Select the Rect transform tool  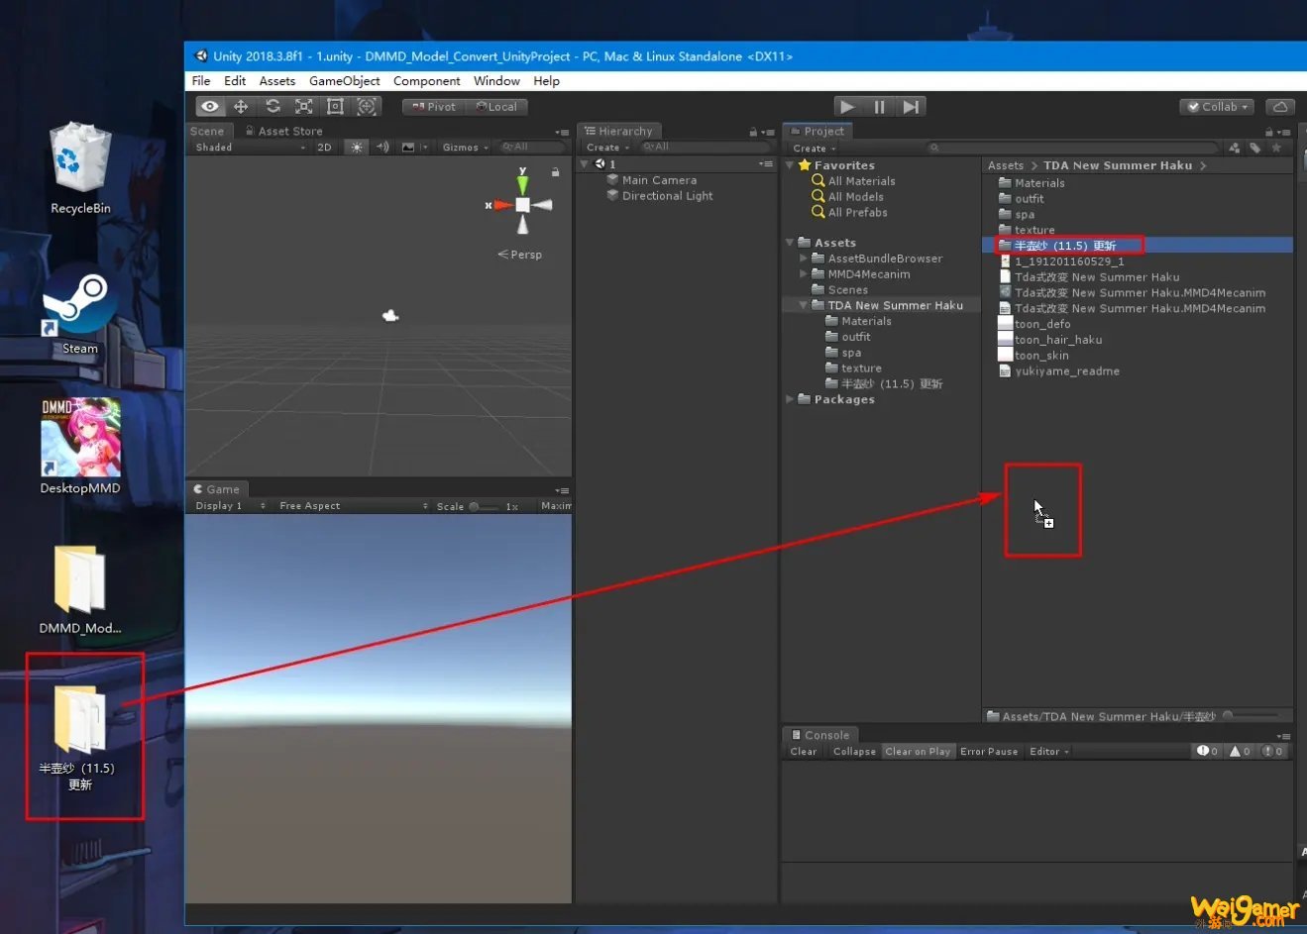coord(335,106)
